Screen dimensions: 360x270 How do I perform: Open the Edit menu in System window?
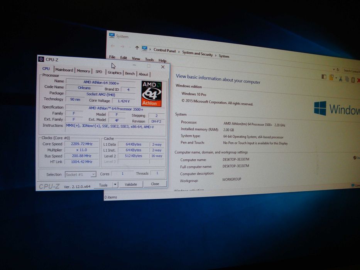click(x=123, y=57)
